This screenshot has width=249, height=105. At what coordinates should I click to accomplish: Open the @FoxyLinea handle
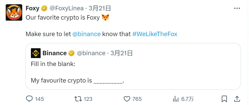(66, 8)
